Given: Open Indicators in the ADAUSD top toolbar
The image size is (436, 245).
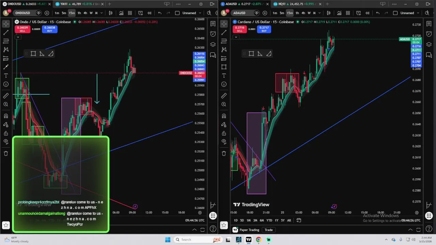Looking at the screenshot, I should [x=339, y=13].
